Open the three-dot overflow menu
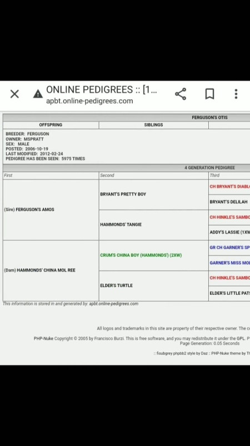This screenshot has height=446, width=250. pos(236,94)
